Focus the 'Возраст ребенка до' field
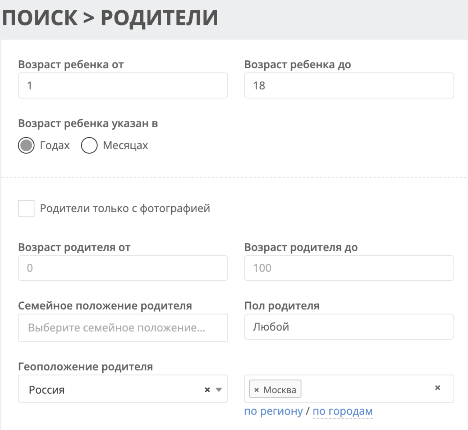The height and width of the screenshot is (430, 468). pos(349,85)
